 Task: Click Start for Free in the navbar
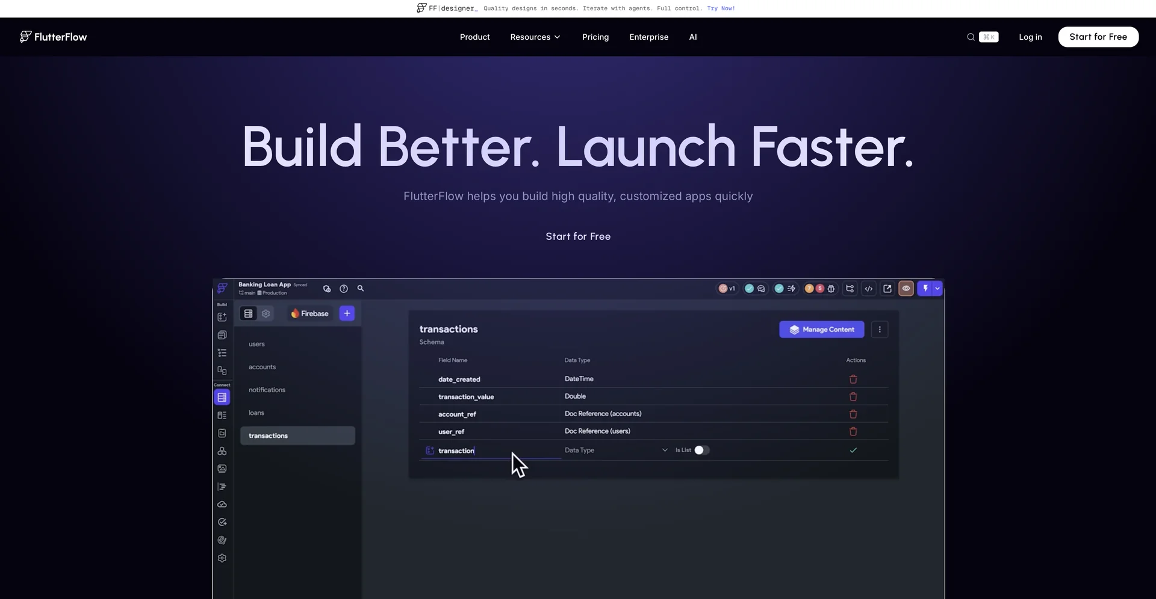click(1098, 37)
